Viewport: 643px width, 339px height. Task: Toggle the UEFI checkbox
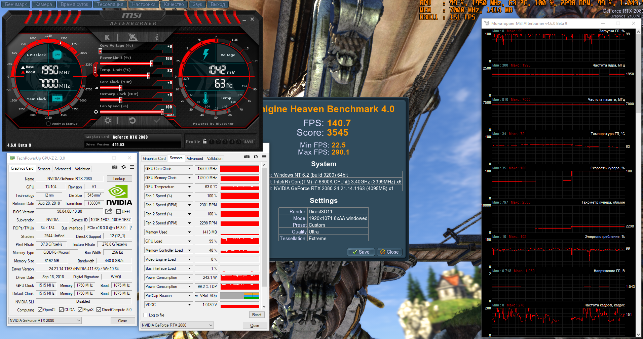coord(118,212)
